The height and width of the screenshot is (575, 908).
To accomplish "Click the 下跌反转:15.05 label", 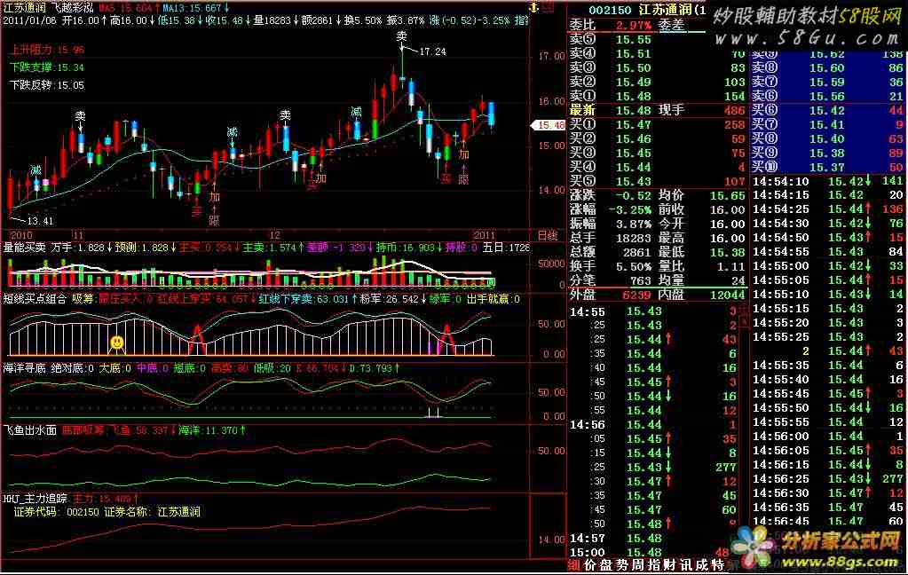I will [x=47, y=85].
